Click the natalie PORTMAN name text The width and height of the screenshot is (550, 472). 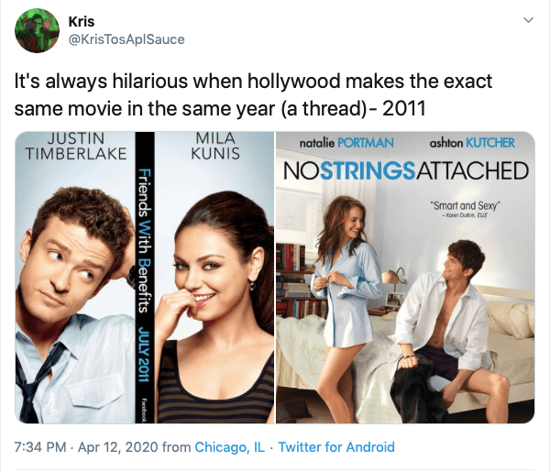346,143
